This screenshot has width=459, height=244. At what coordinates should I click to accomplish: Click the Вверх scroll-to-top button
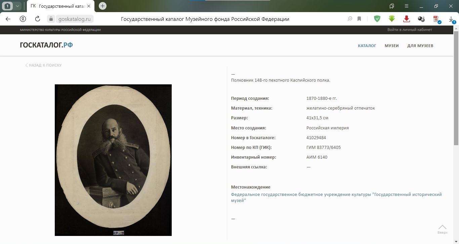click(443, 229)
